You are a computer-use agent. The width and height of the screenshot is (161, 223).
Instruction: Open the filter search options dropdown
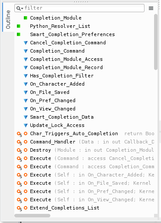pos(20,8)
